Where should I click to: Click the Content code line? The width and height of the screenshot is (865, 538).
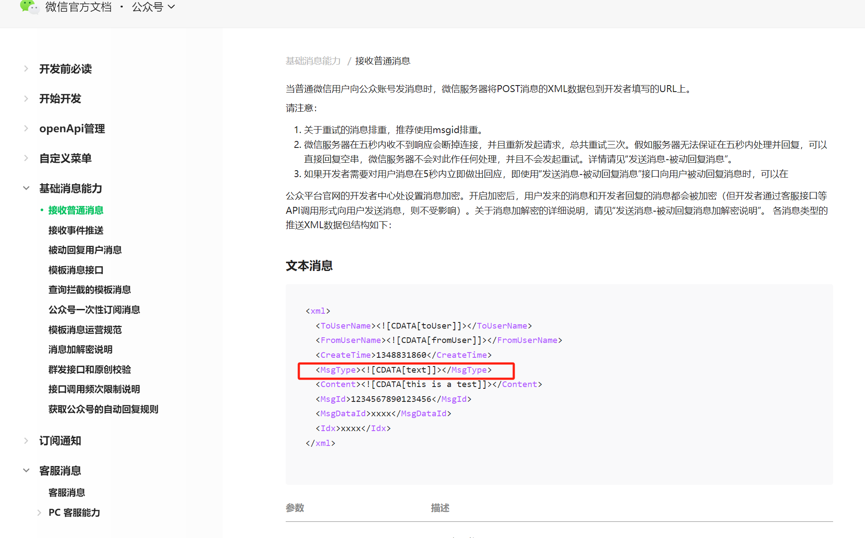(429, 384)
